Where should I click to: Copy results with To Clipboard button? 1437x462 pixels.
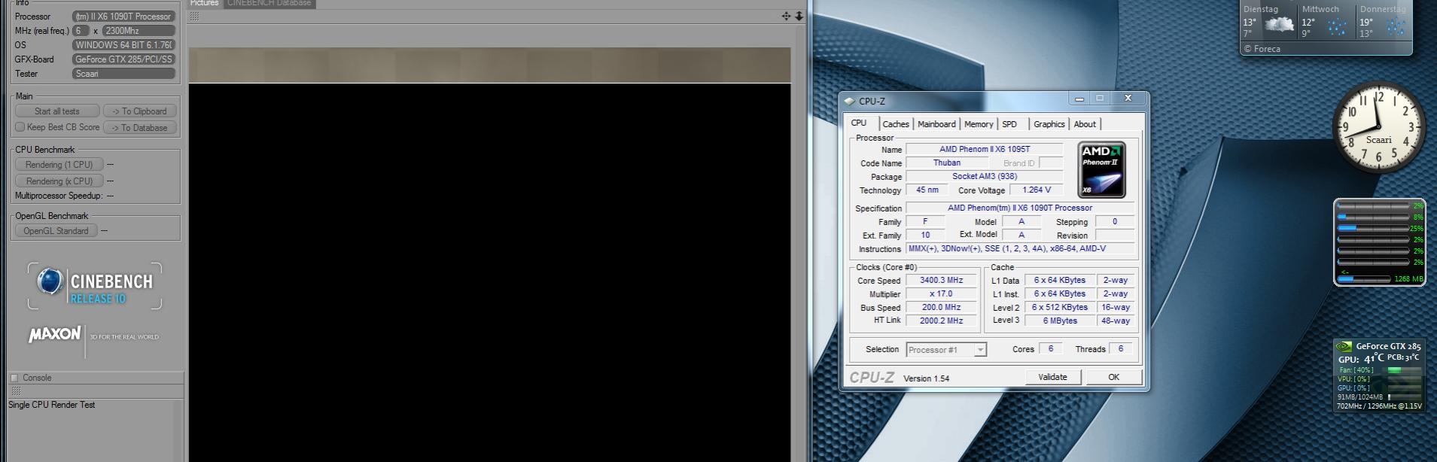click(139, 111)
